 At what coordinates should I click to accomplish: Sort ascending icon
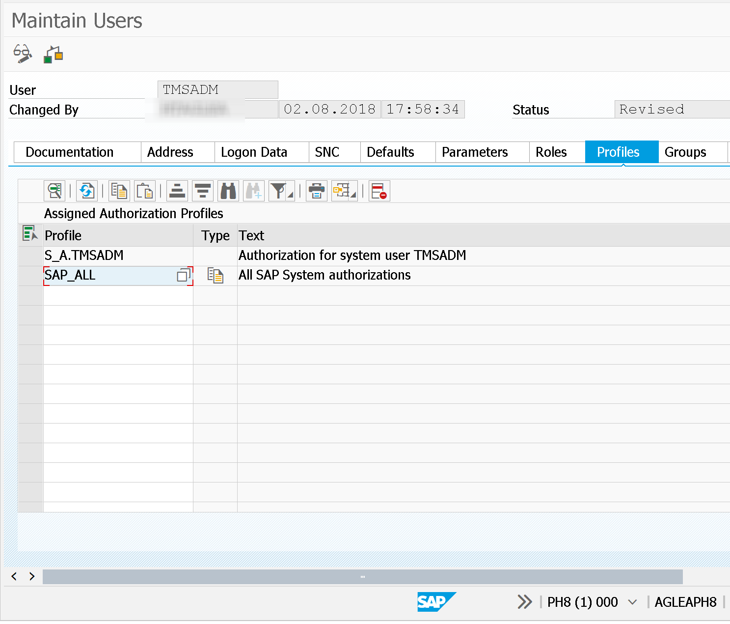pos(177,191)
